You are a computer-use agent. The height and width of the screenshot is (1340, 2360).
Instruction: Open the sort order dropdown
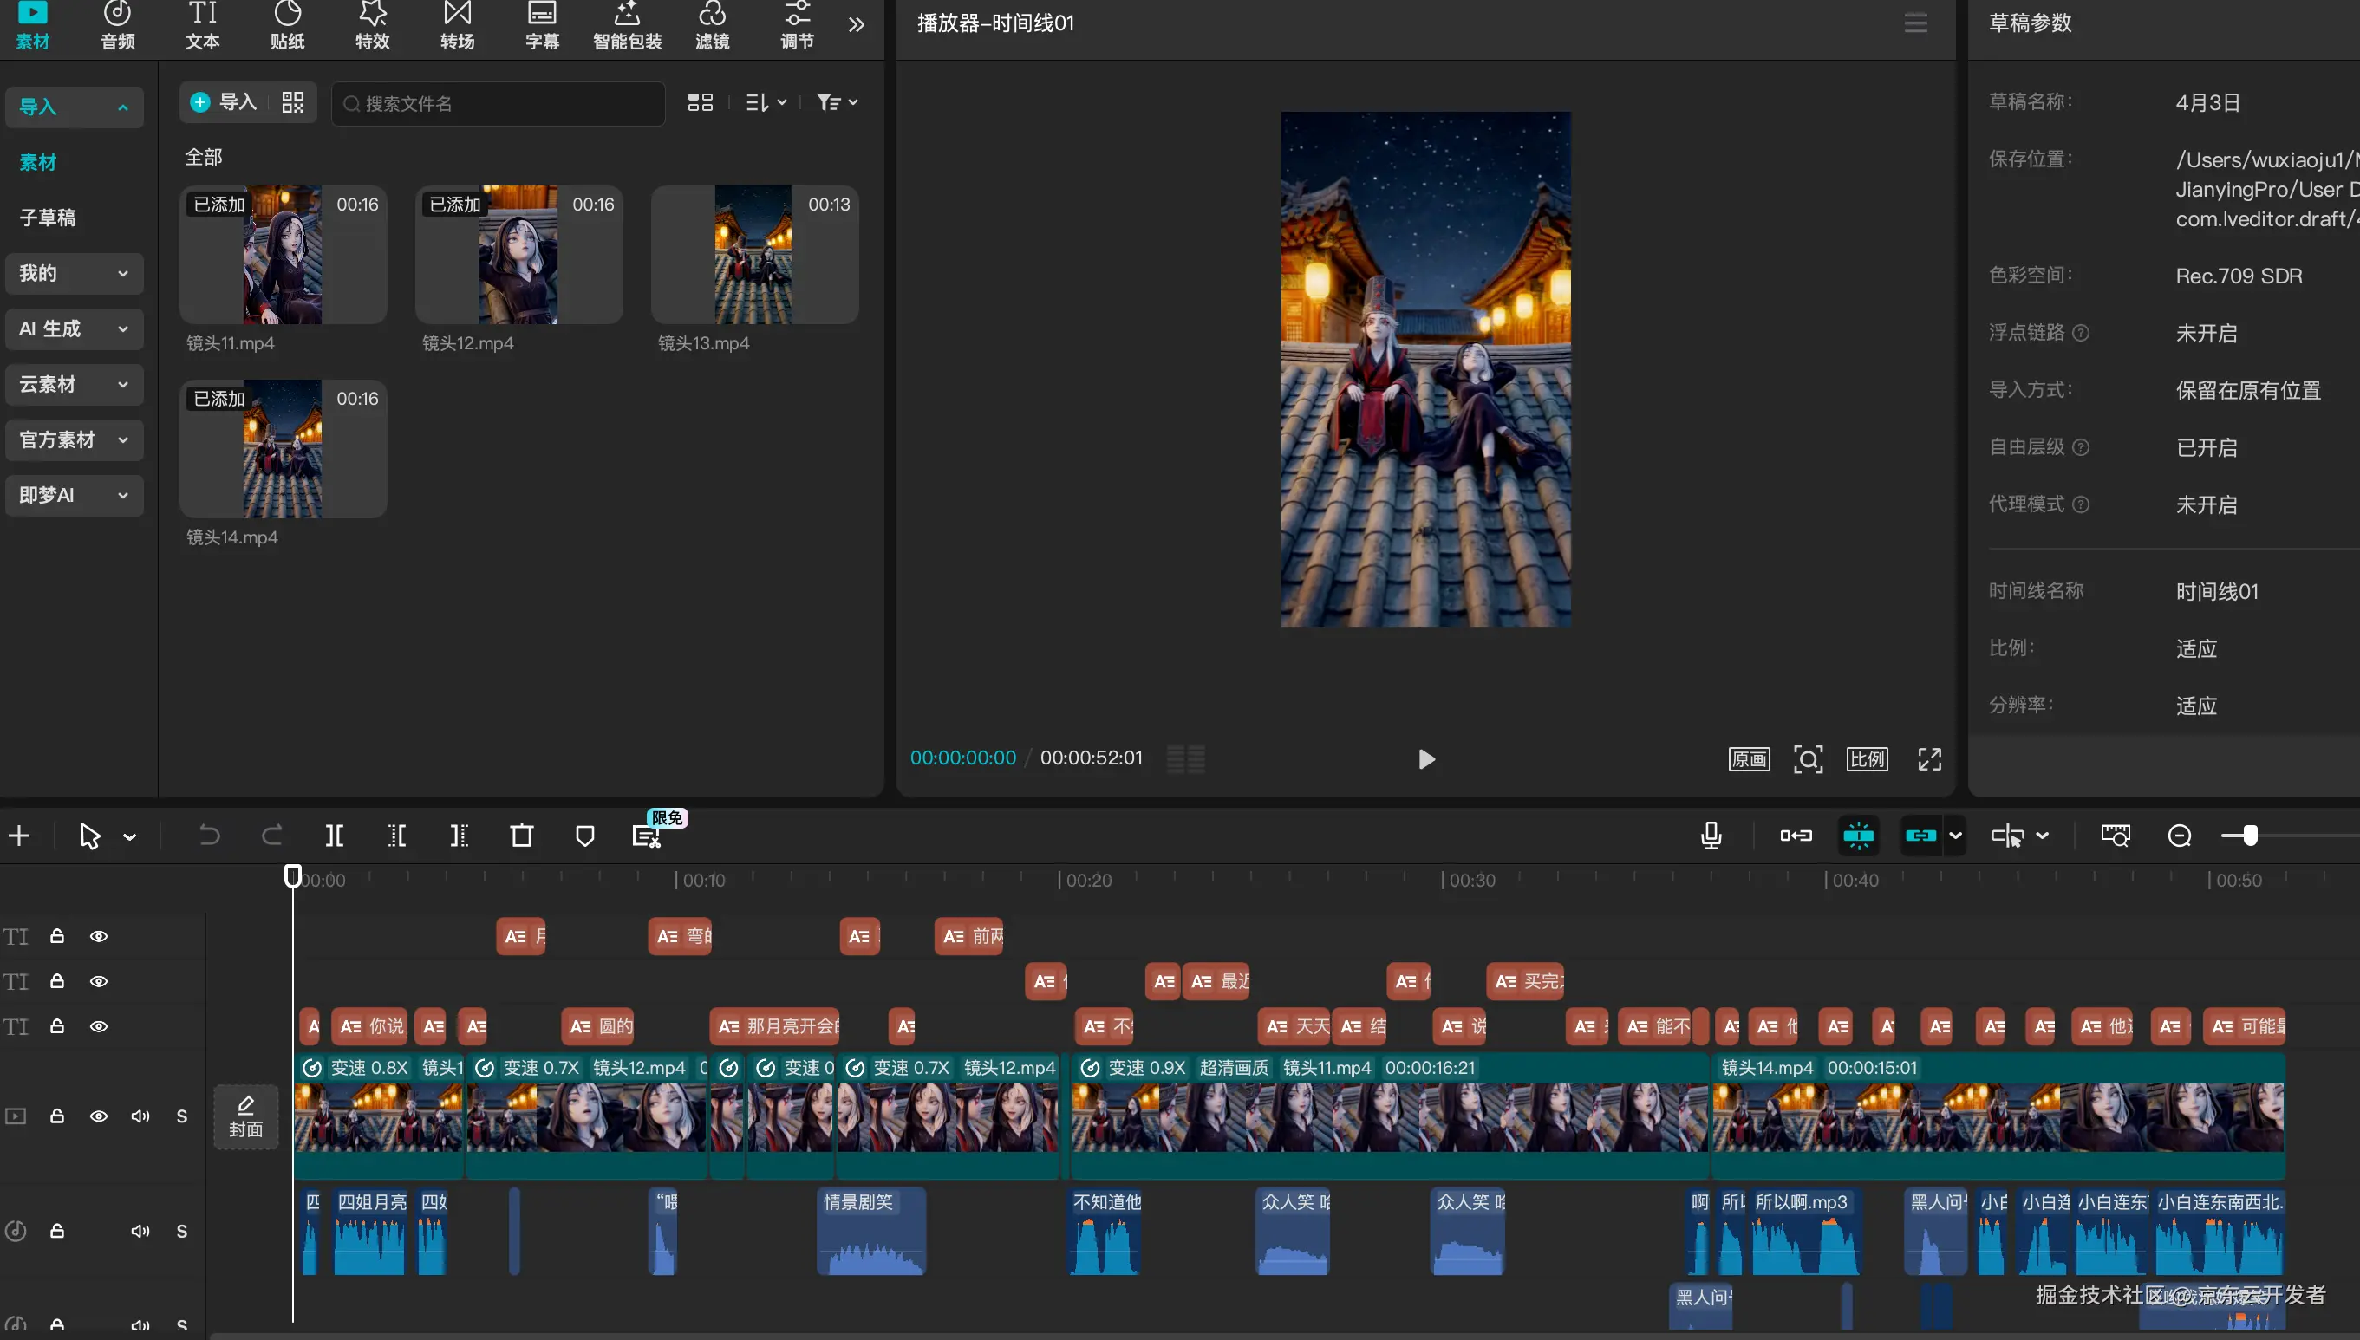[x=766, y=102]
